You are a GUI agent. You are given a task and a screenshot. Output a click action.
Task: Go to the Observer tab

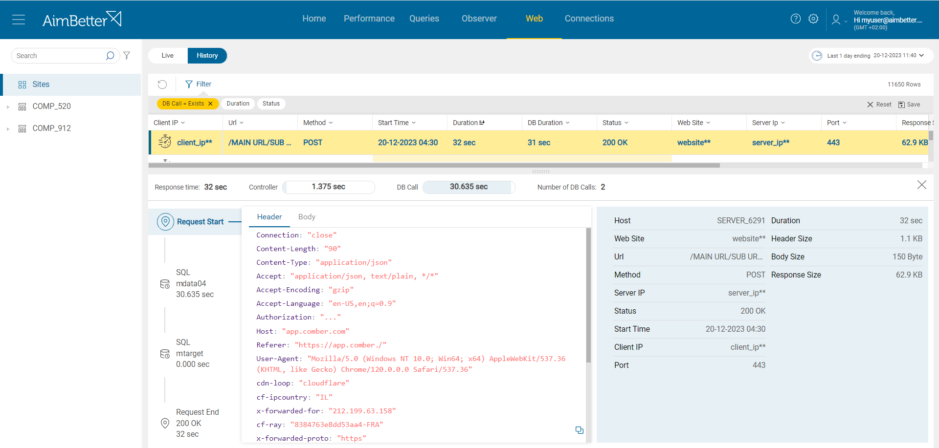click(x=479, y=19)
